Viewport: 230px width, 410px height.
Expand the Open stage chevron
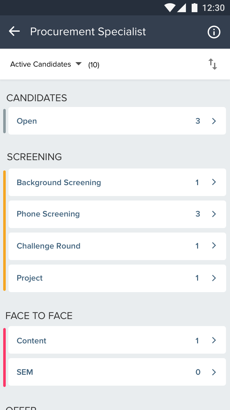[214, 121]
